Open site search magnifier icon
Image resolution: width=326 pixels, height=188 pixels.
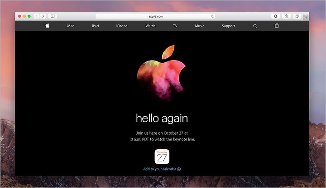[x=255, y=26]
